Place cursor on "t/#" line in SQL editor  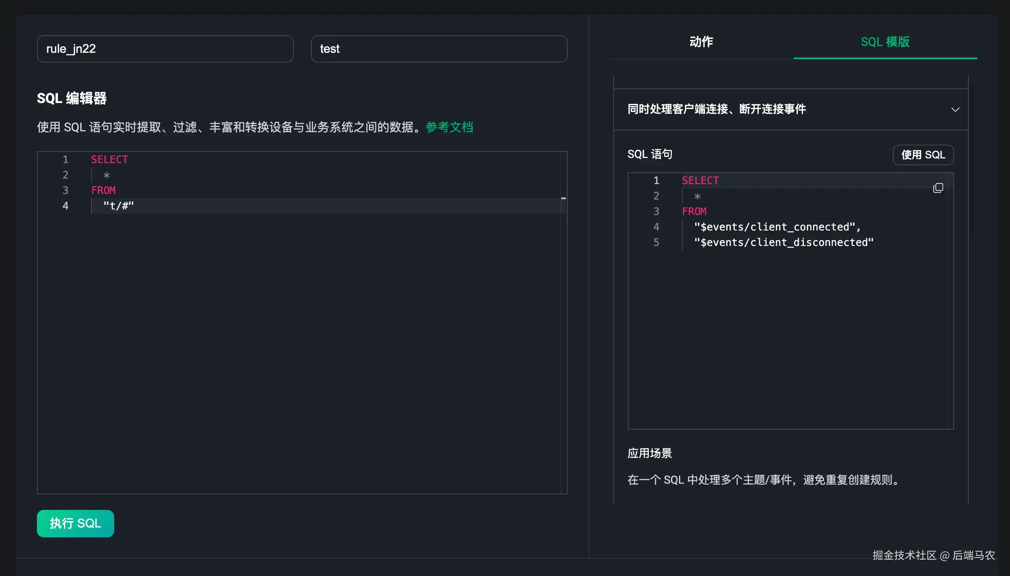pyautogui.click(x=119, y=206)
